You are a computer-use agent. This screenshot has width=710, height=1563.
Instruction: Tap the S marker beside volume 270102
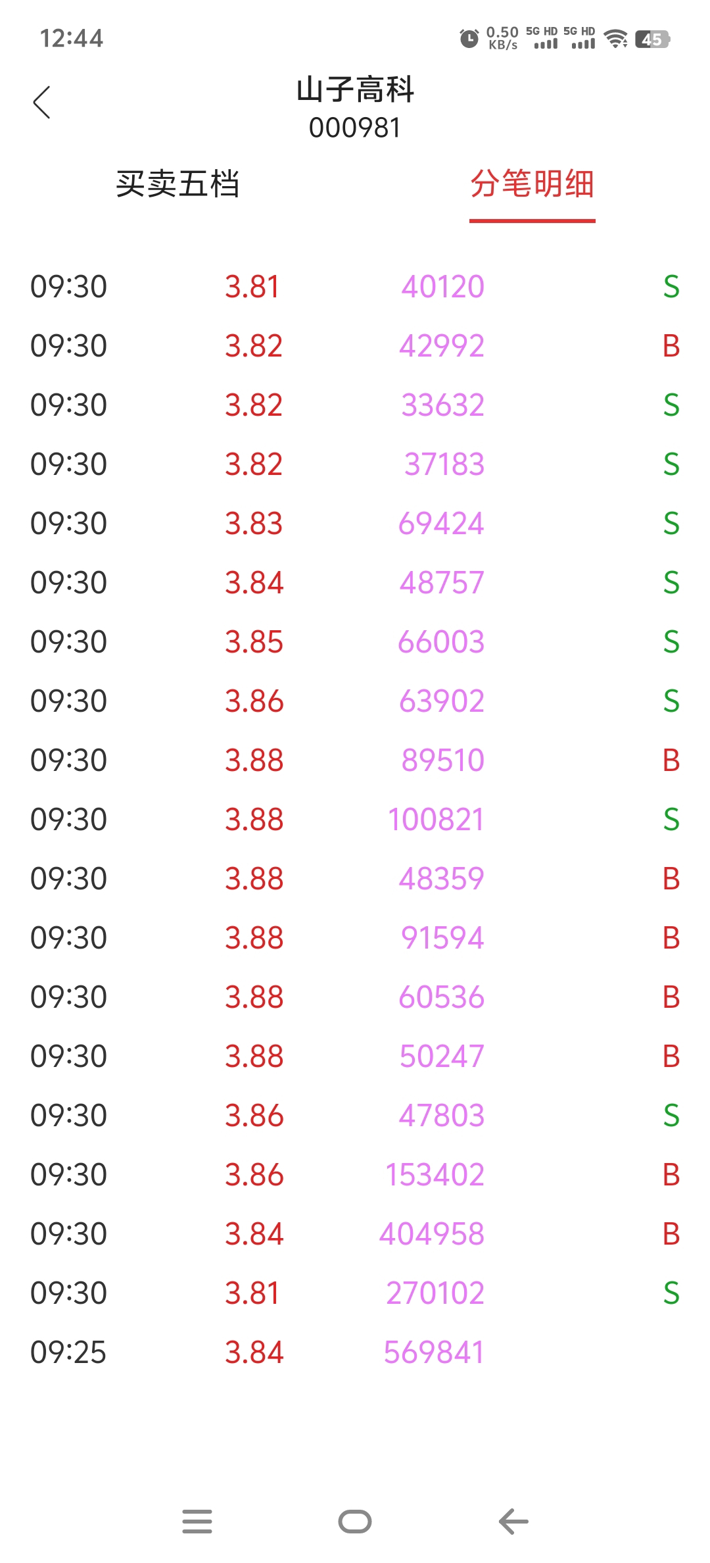click(x=671, y=1293)
